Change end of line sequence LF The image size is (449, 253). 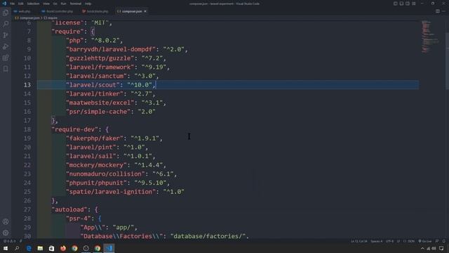click(x=398, y=241)
